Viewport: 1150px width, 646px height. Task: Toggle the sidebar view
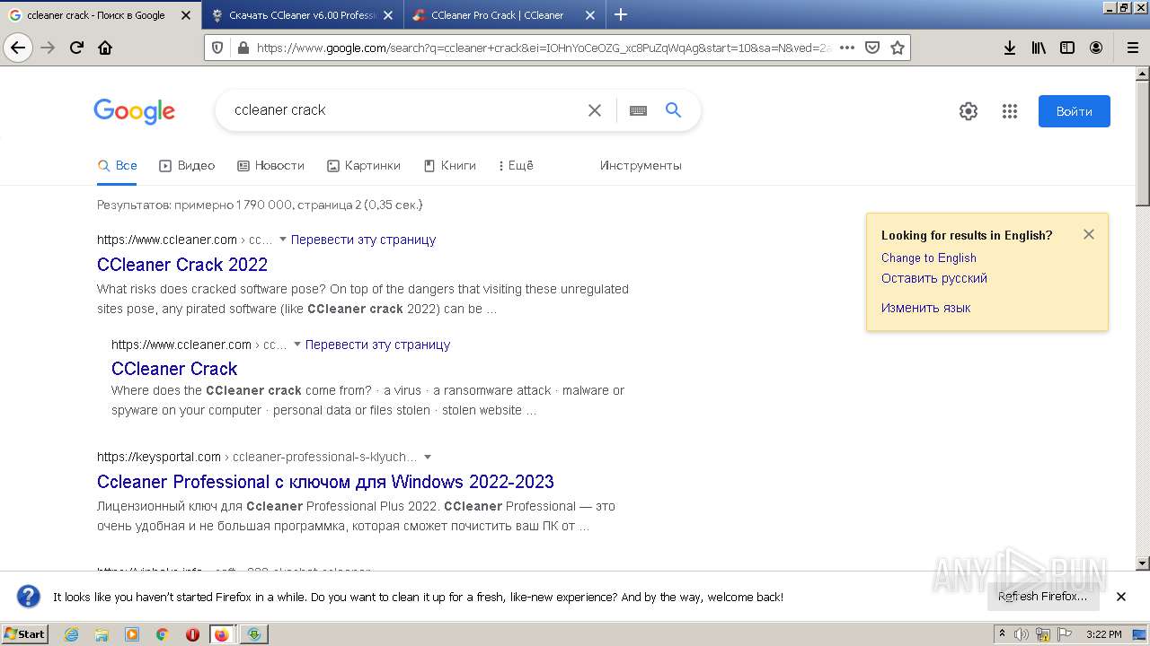pos(1067,48)
